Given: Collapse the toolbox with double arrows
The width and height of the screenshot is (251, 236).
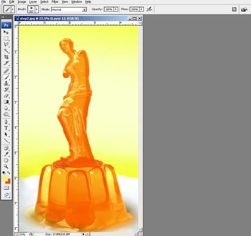Looking at the screenshot, I should (x=3, y=17).
